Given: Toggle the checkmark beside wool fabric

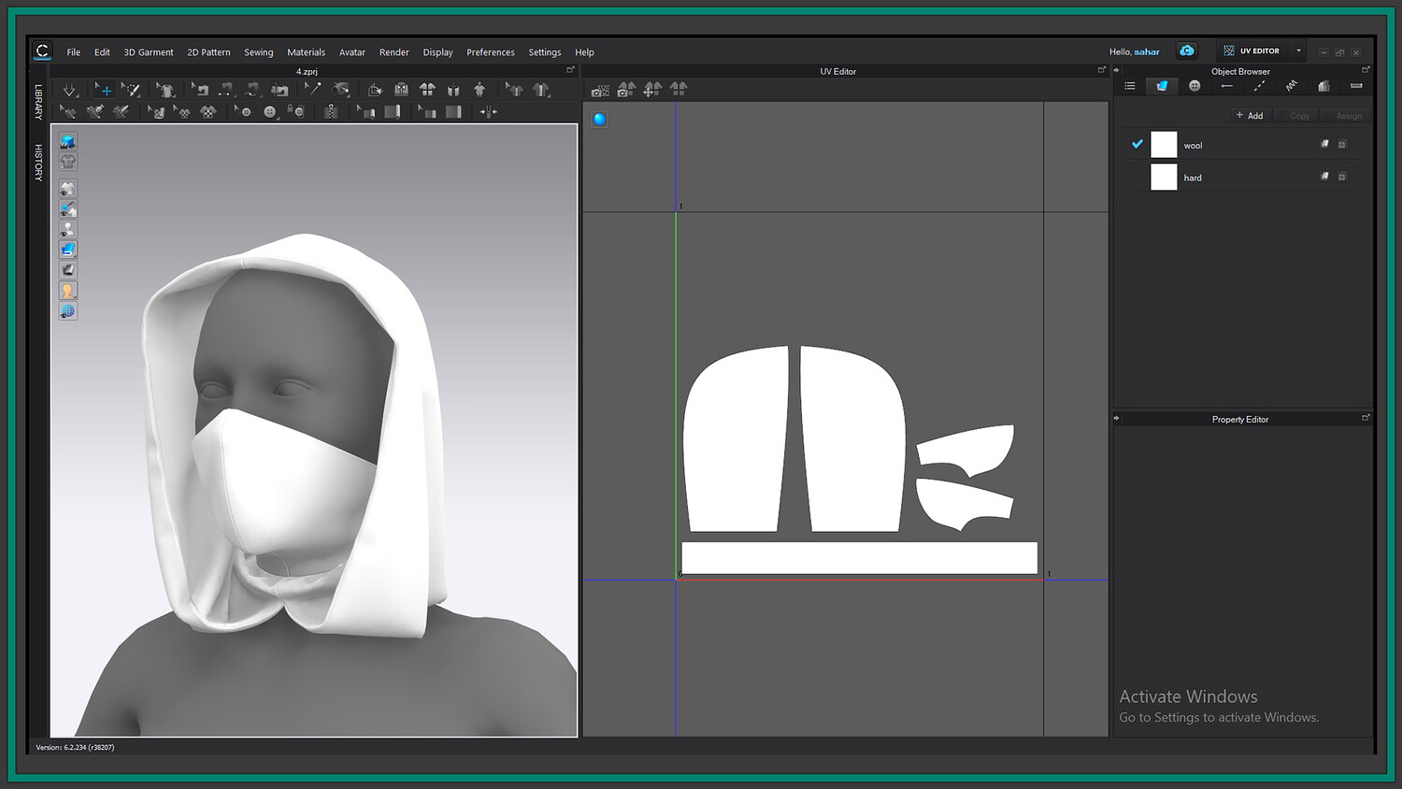Looking at the screenshot, I should (x=1137, y=144).
